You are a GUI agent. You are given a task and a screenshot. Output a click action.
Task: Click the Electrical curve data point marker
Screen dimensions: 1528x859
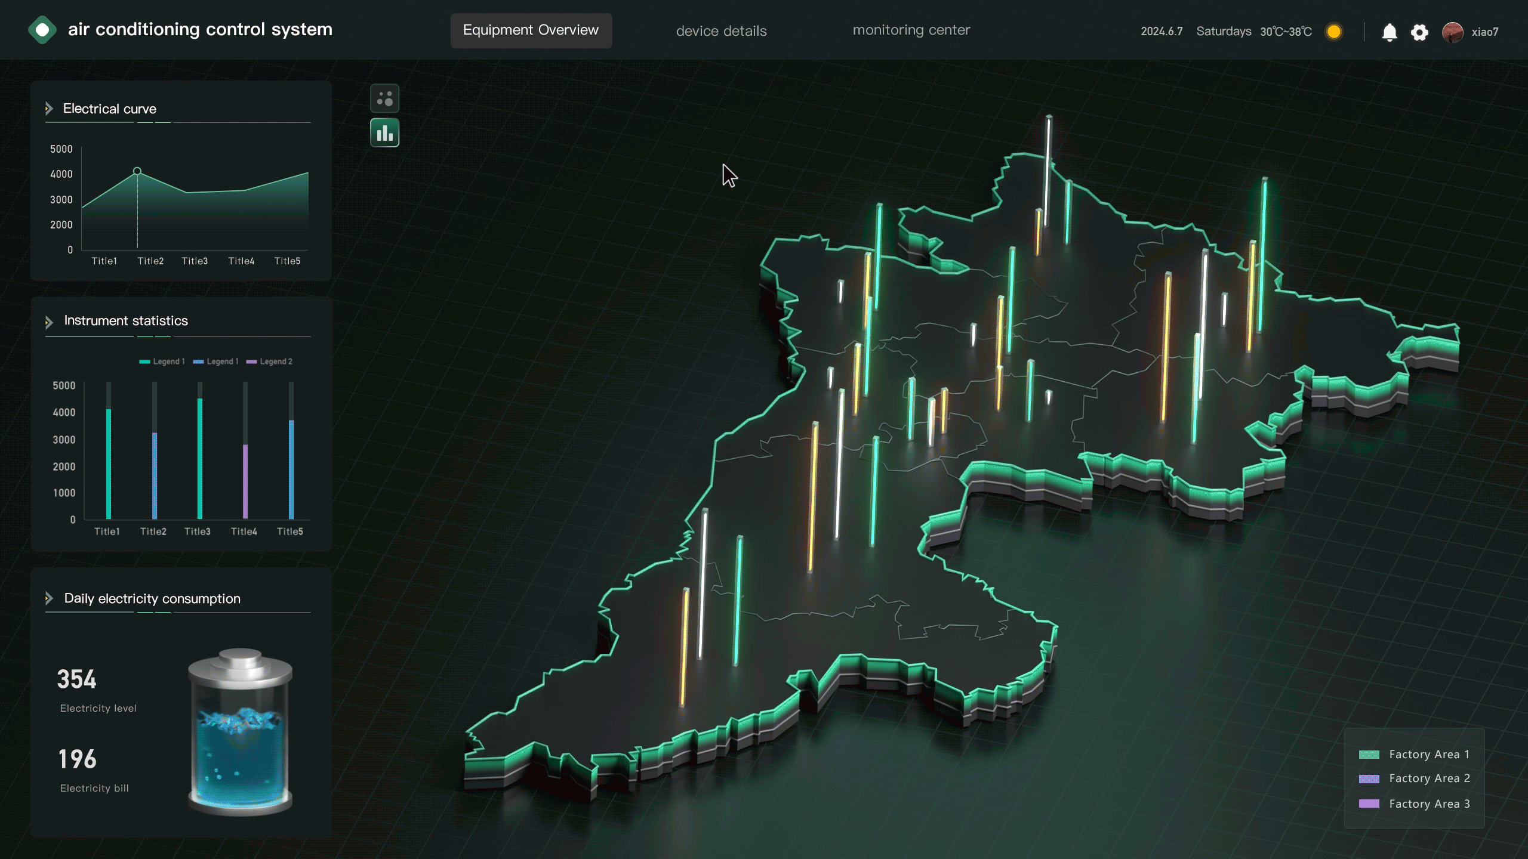pyautogui.click(x=137, y=171)
